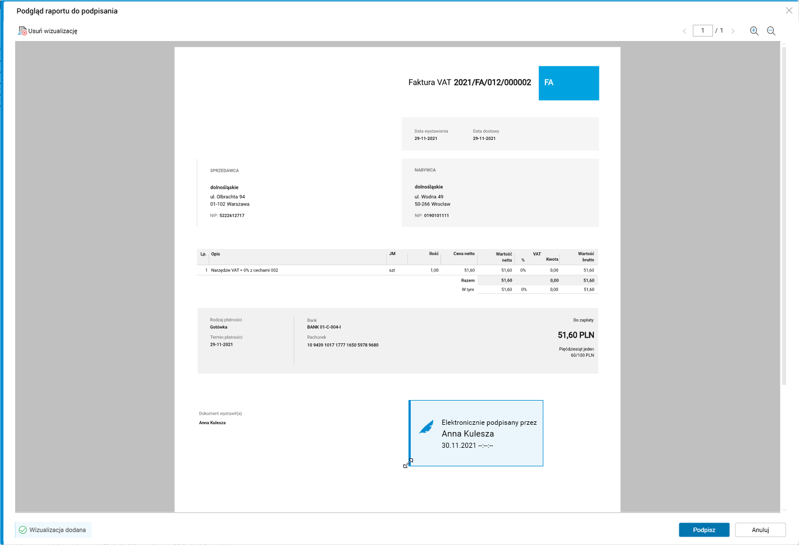Click the Do zapłaty label
Screen dimensions: 799x545
583,320
